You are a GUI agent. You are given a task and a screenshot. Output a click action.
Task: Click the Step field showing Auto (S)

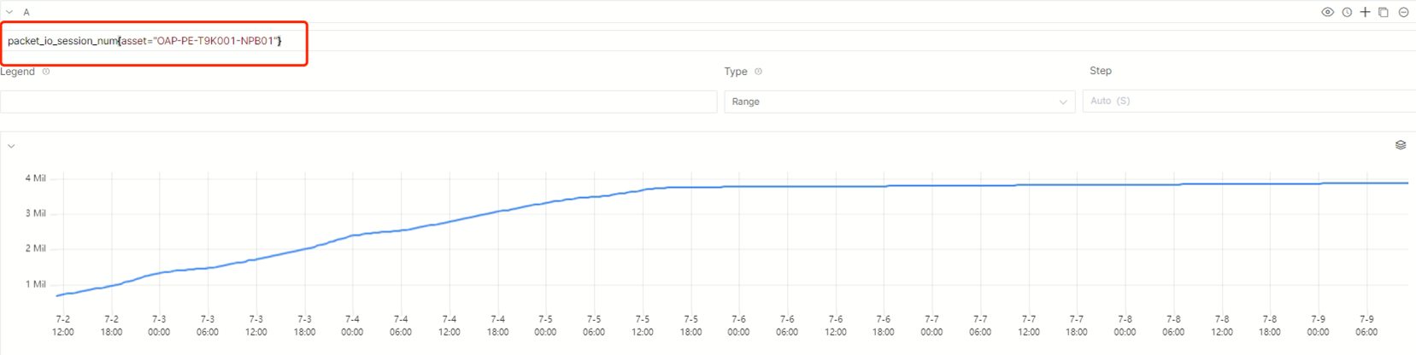tap(1248, 101)
